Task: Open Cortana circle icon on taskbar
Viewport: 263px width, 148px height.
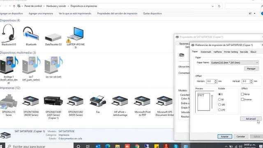Action: pos(78,146)
